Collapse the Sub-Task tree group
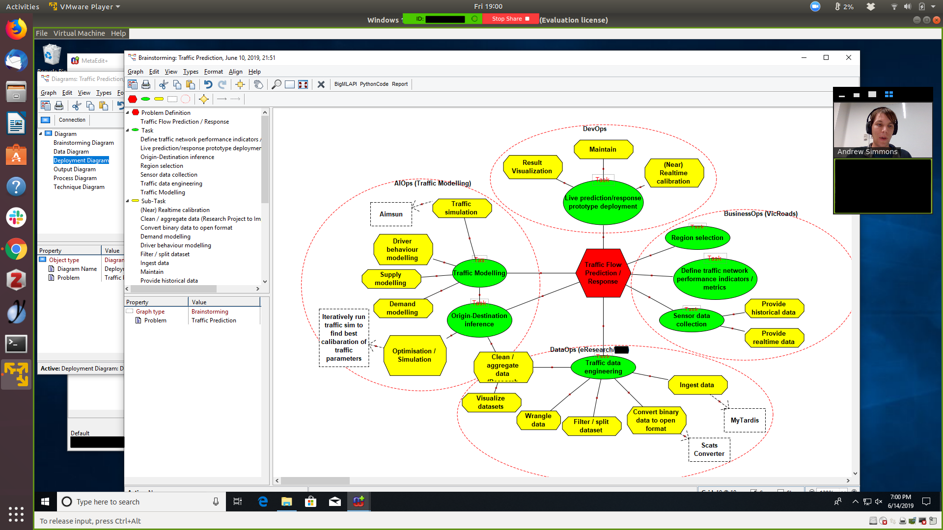The height and width of the screenshot is (530, 943). click(x=128, y=201)
